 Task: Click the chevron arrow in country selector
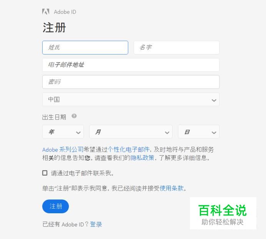tap(214, 100)
